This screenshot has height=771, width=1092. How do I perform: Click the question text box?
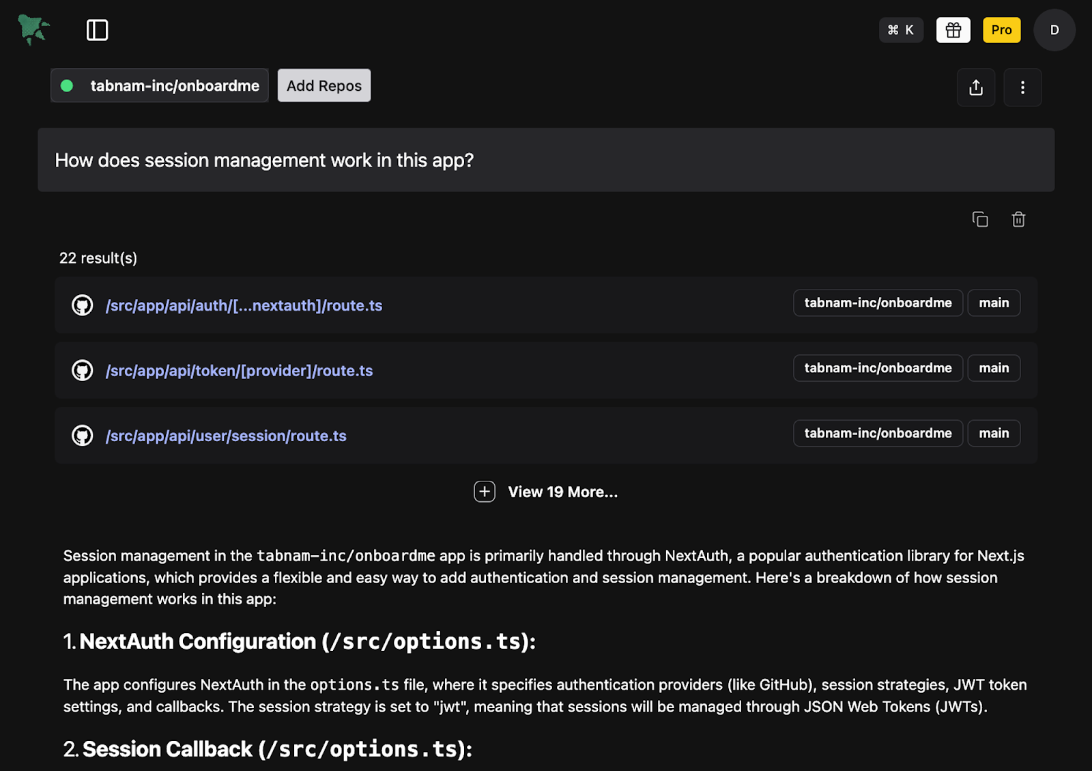coord(546,160)
